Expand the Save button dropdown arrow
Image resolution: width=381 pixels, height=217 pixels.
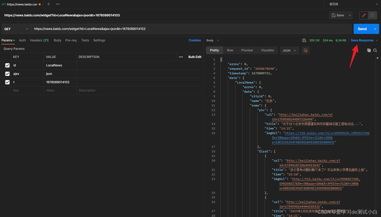pos(350,15)
